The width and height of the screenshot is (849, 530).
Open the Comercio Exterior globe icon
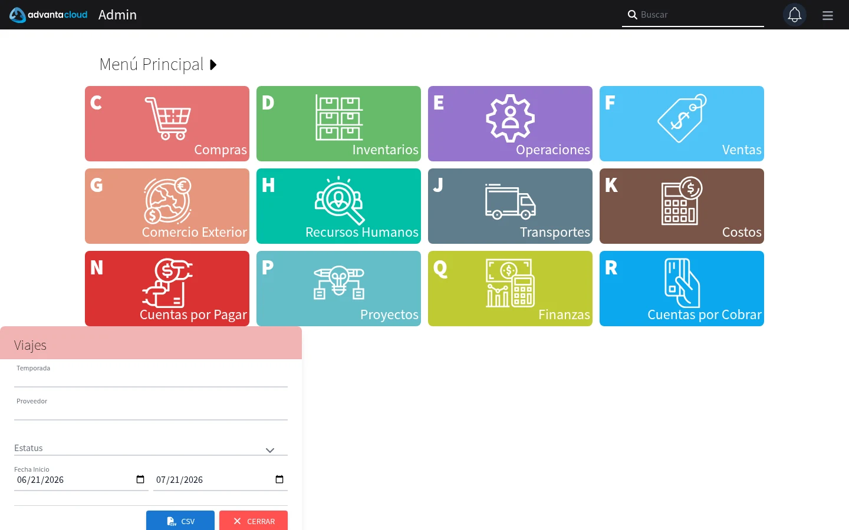(x=167, y=200)
